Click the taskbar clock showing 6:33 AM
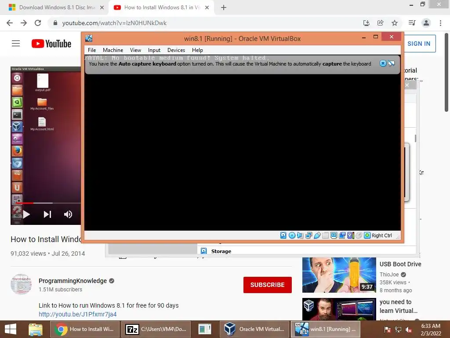 pos(431,330)
